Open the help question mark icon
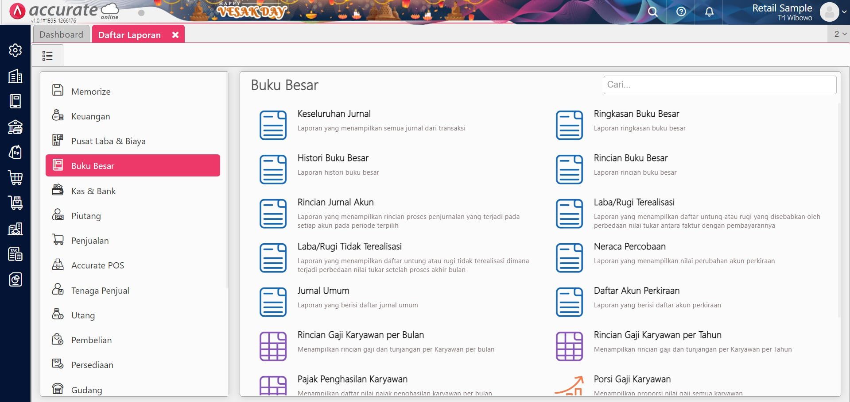Viewport: 850px width, 402px height. coord(681,12)
